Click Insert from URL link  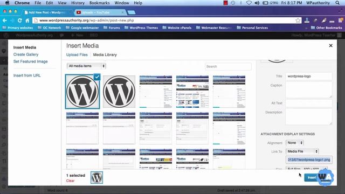click(x=27, y=75)
